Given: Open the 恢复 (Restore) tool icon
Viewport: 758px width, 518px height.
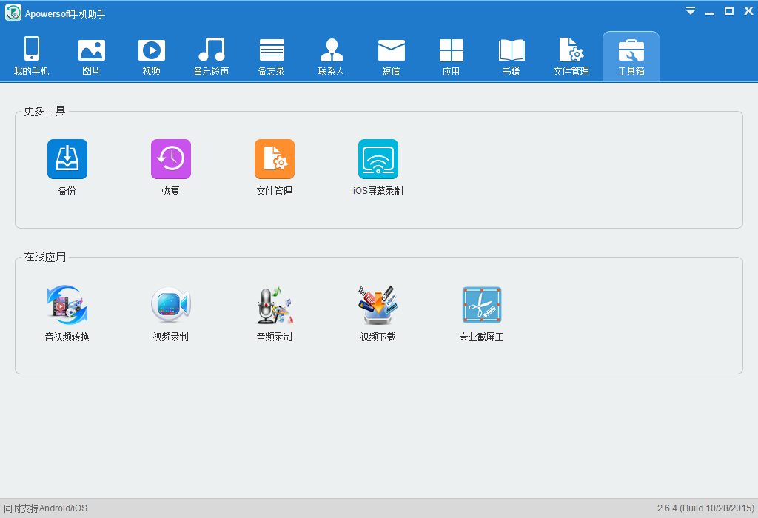Looking at the screenshot, I should (171, 159).
